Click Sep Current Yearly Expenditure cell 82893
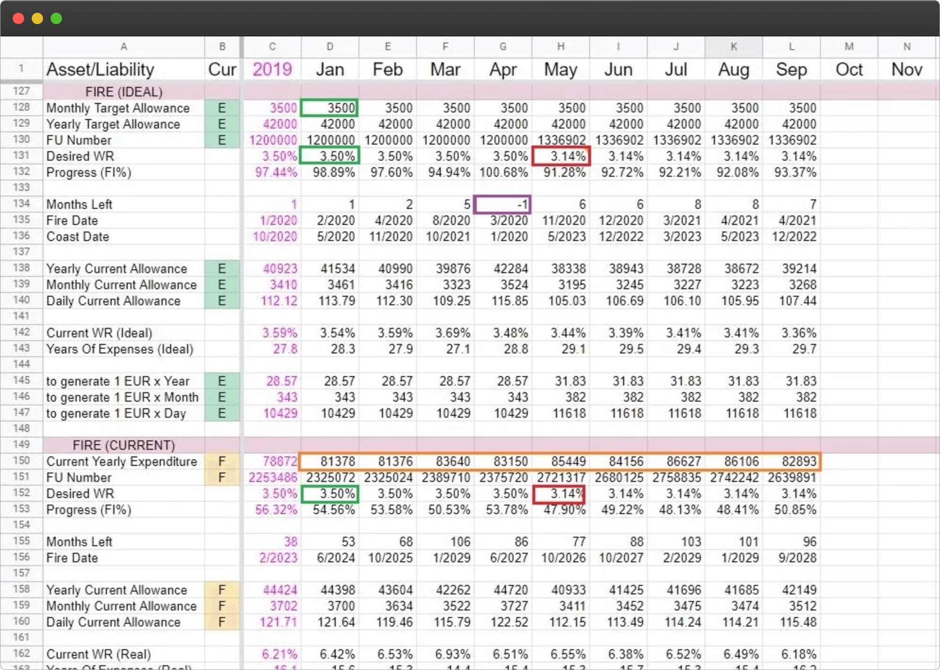The width and height of the screenshot is (940, 670). [x=792, y=461]
